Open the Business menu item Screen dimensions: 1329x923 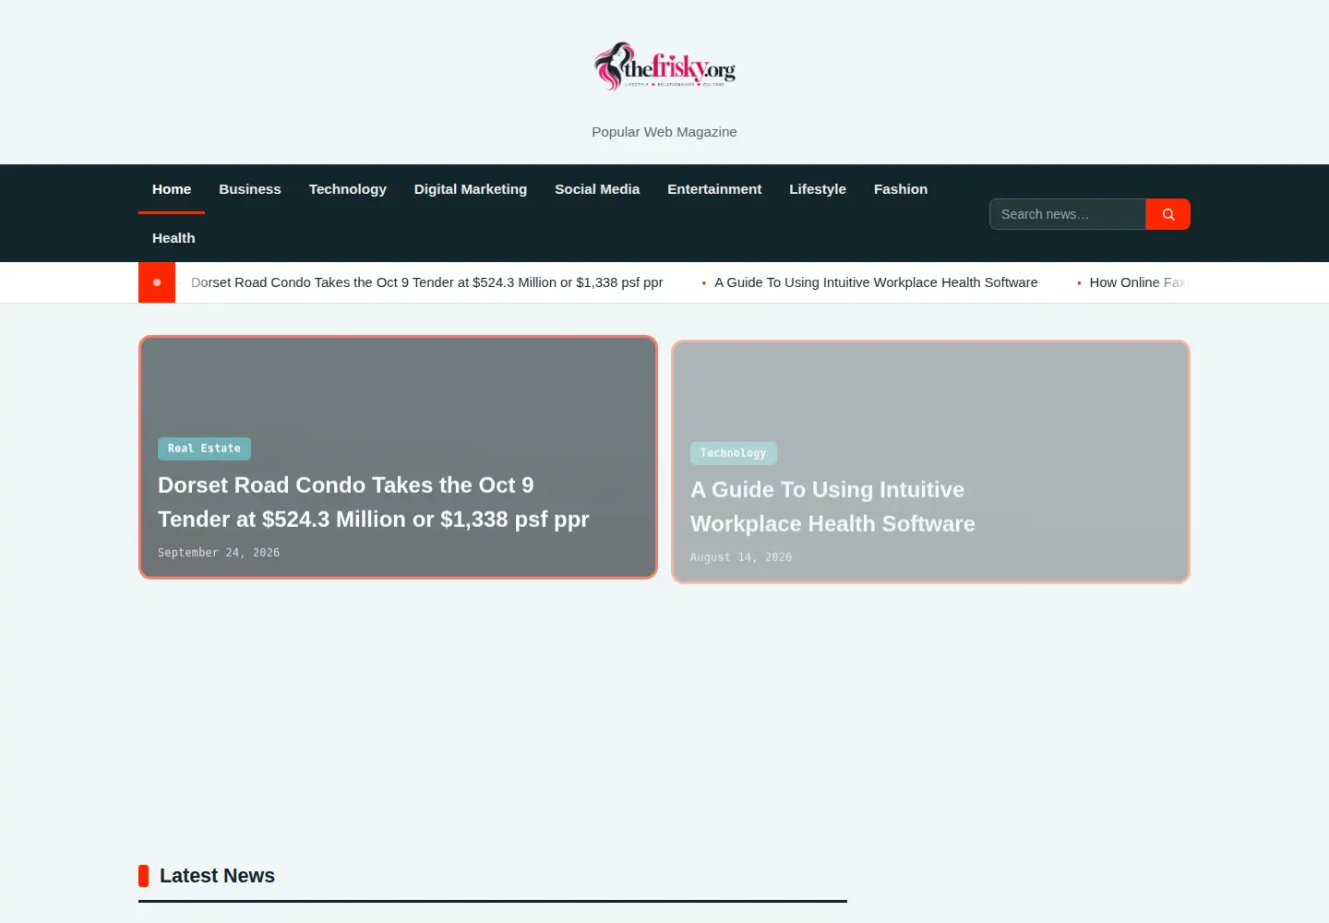250,189
